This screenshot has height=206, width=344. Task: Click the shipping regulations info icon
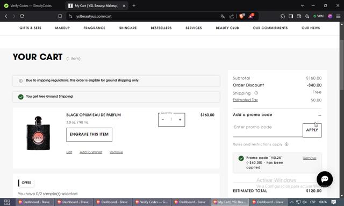tap(20, 80)
